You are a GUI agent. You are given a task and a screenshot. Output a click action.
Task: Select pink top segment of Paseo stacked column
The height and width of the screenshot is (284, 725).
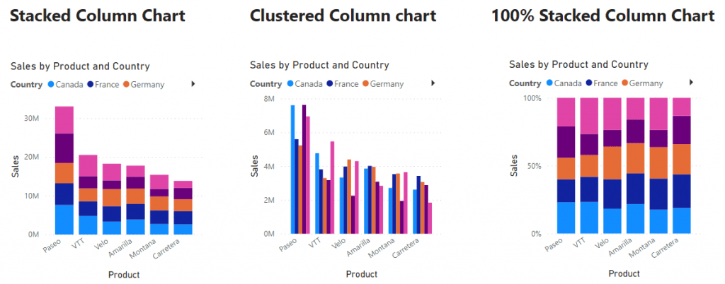(64, 120)
